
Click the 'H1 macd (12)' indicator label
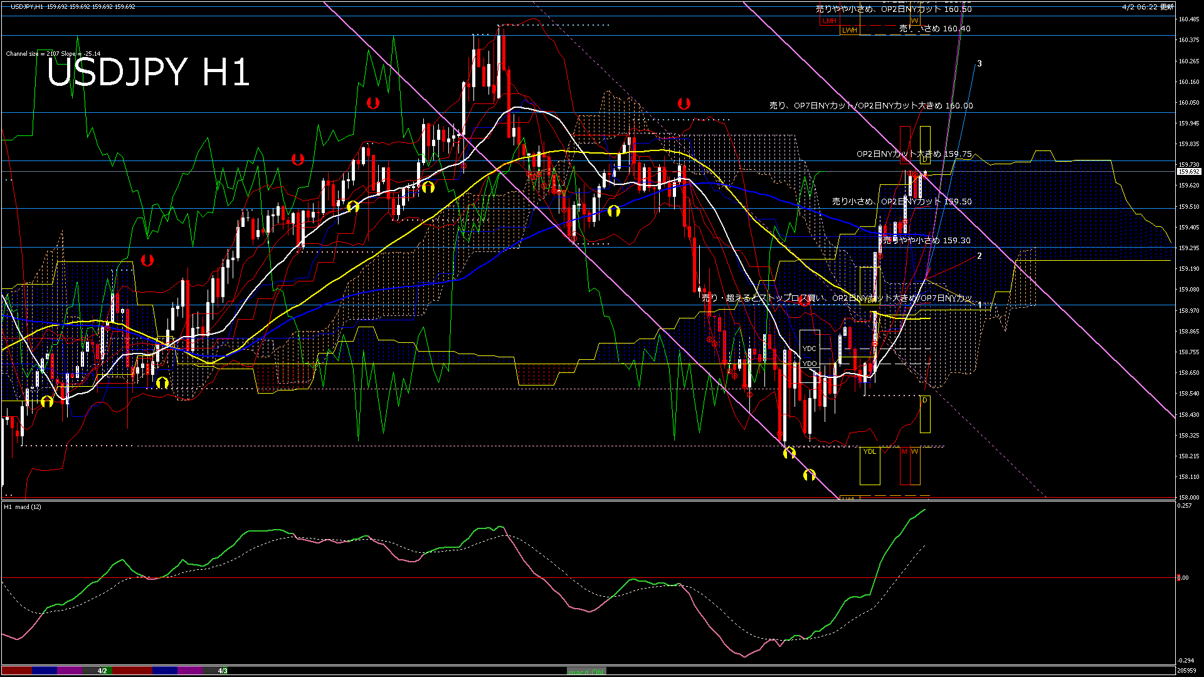[23, 506]
